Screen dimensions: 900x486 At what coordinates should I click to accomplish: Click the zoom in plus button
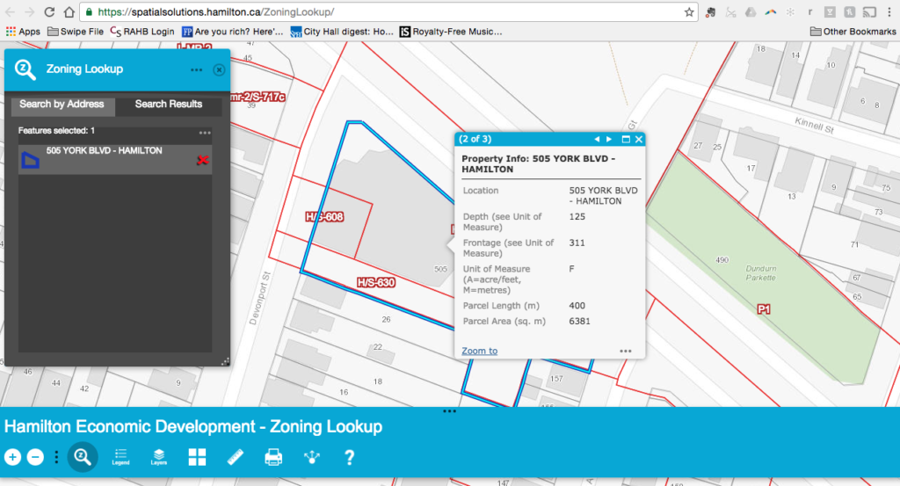pos(12,457)
